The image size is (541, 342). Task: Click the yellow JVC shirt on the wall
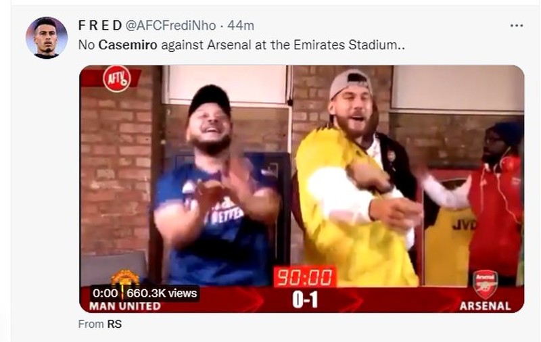pyautogui.click(x=448, y=245)
